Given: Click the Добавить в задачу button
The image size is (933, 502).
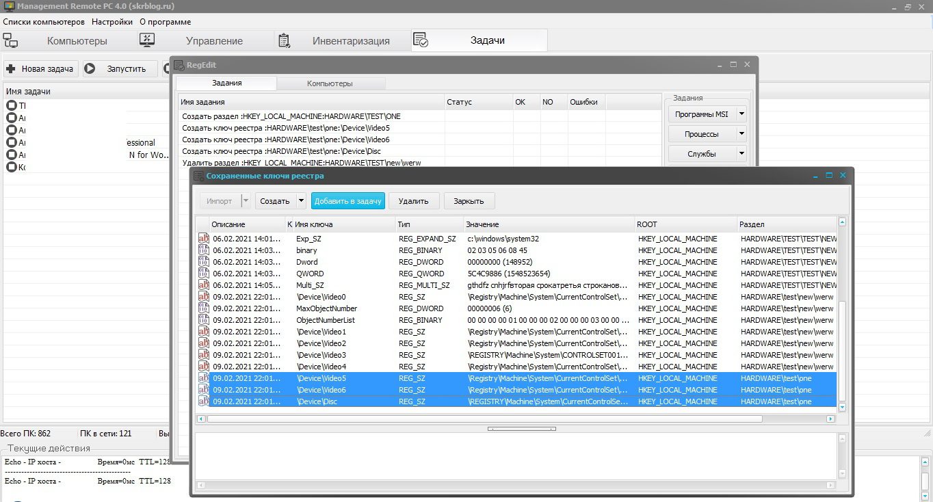Looking at the screenshot, I should (x=348, y=201).
